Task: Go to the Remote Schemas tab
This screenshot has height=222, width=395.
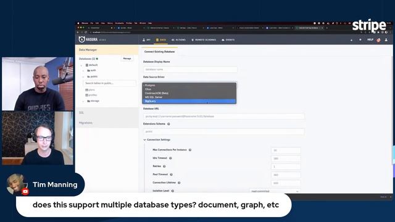Action: click(204, 39)
